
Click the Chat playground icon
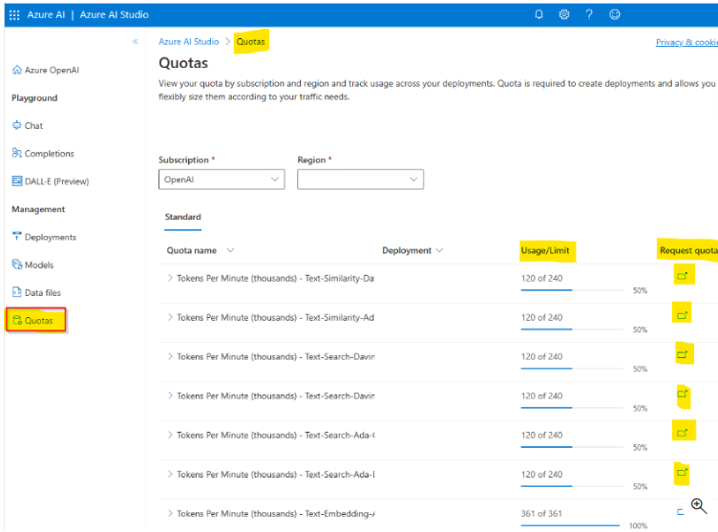click(x=17, y=125)
